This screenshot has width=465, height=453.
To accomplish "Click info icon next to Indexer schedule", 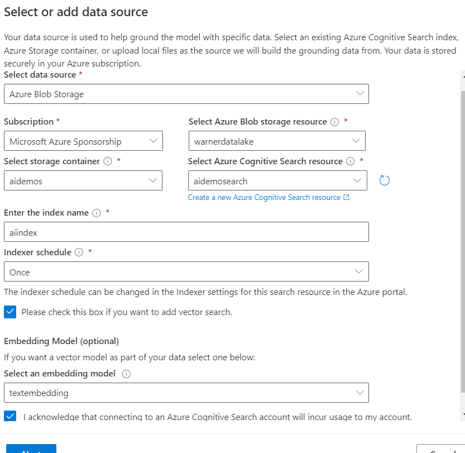I will pyautogui.click(x=79, y=252).
